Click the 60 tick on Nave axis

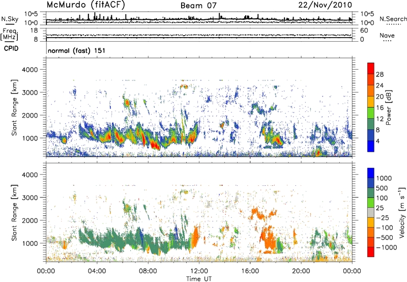tap(364, 31)
